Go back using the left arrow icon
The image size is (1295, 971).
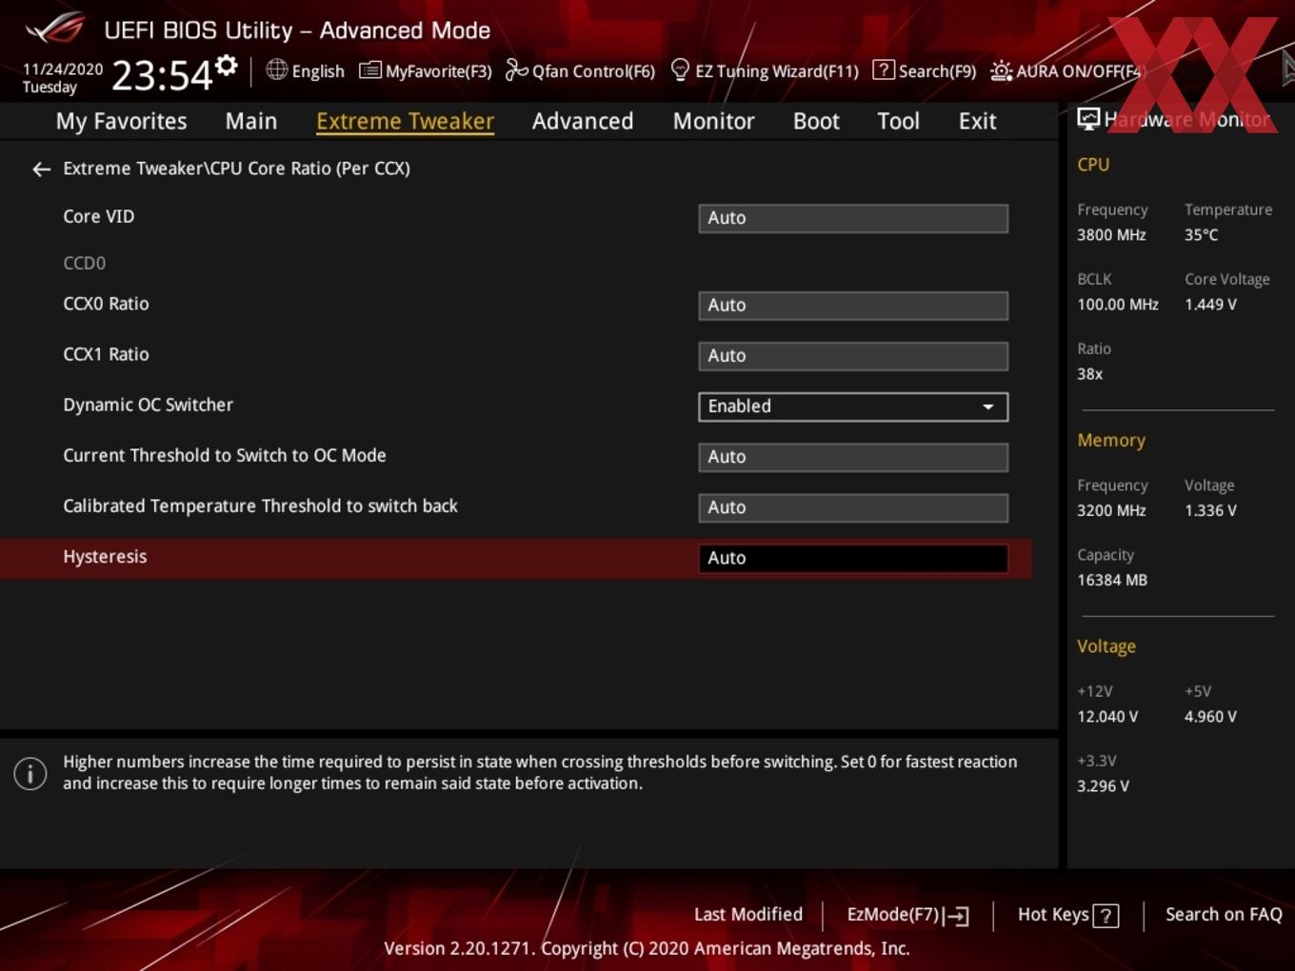pyautogui.click(x=41, y=169)
